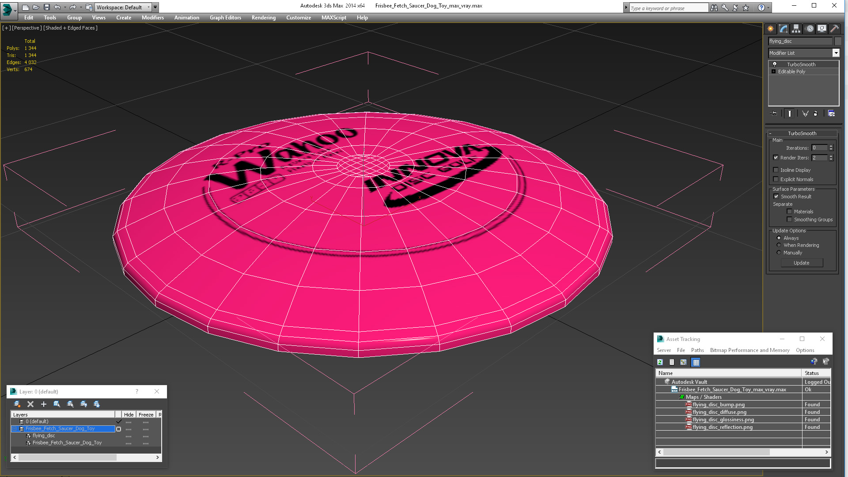The height and width of the screenshot is (477, 848).
Task: Click the Pin Stack icon
Action: [x=774, y=114]
